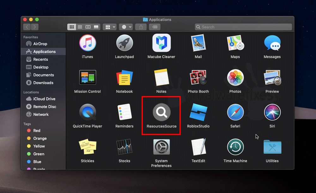Image resolution: width=316 pixels, height=193 pixels.
Task: Click the Stickies notes icon
Action: tap(88, 147)
